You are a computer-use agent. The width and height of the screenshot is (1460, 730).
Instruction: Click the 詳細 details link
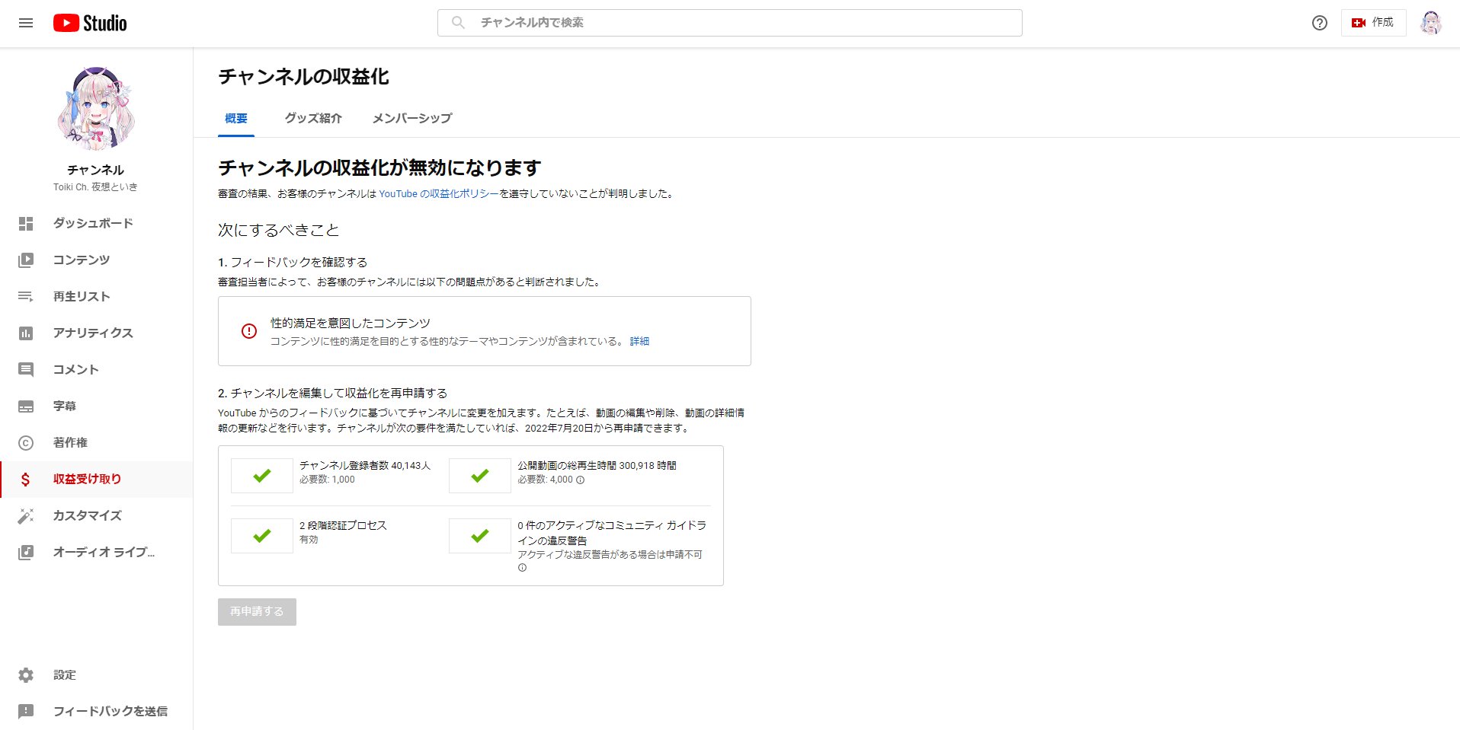tap(639, 341)
